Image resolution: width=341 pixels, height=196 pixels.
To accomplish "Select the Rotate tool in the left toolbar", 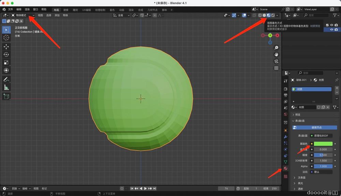I will [x=6, y=55].
